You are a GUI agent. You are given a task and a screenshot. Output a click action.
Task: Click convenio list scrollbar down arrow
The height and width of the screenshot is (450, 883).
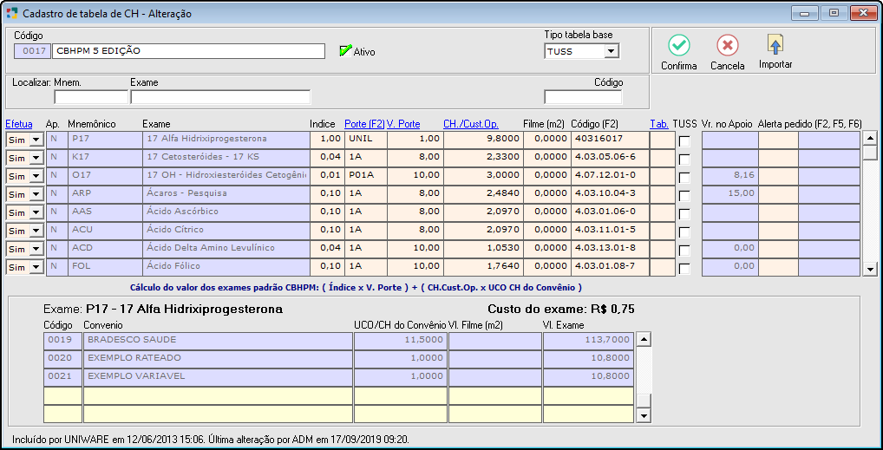pos(644,415)
